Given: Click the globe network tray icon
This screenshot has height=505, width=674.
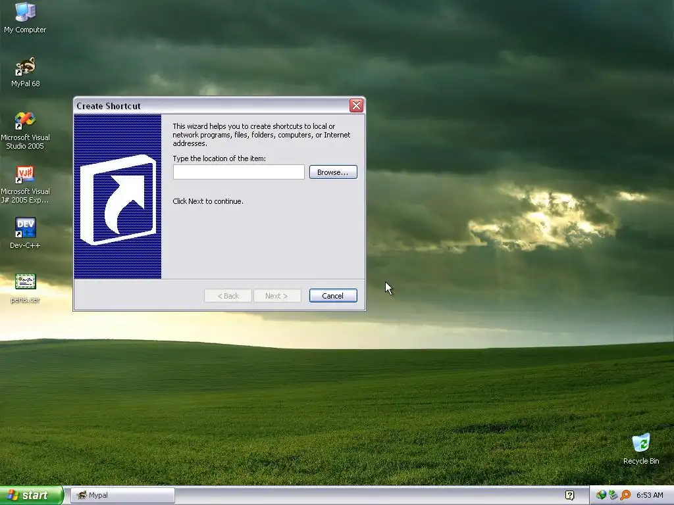Looking at the screenshot, I should pyautogui.click(x=601, y=495).
